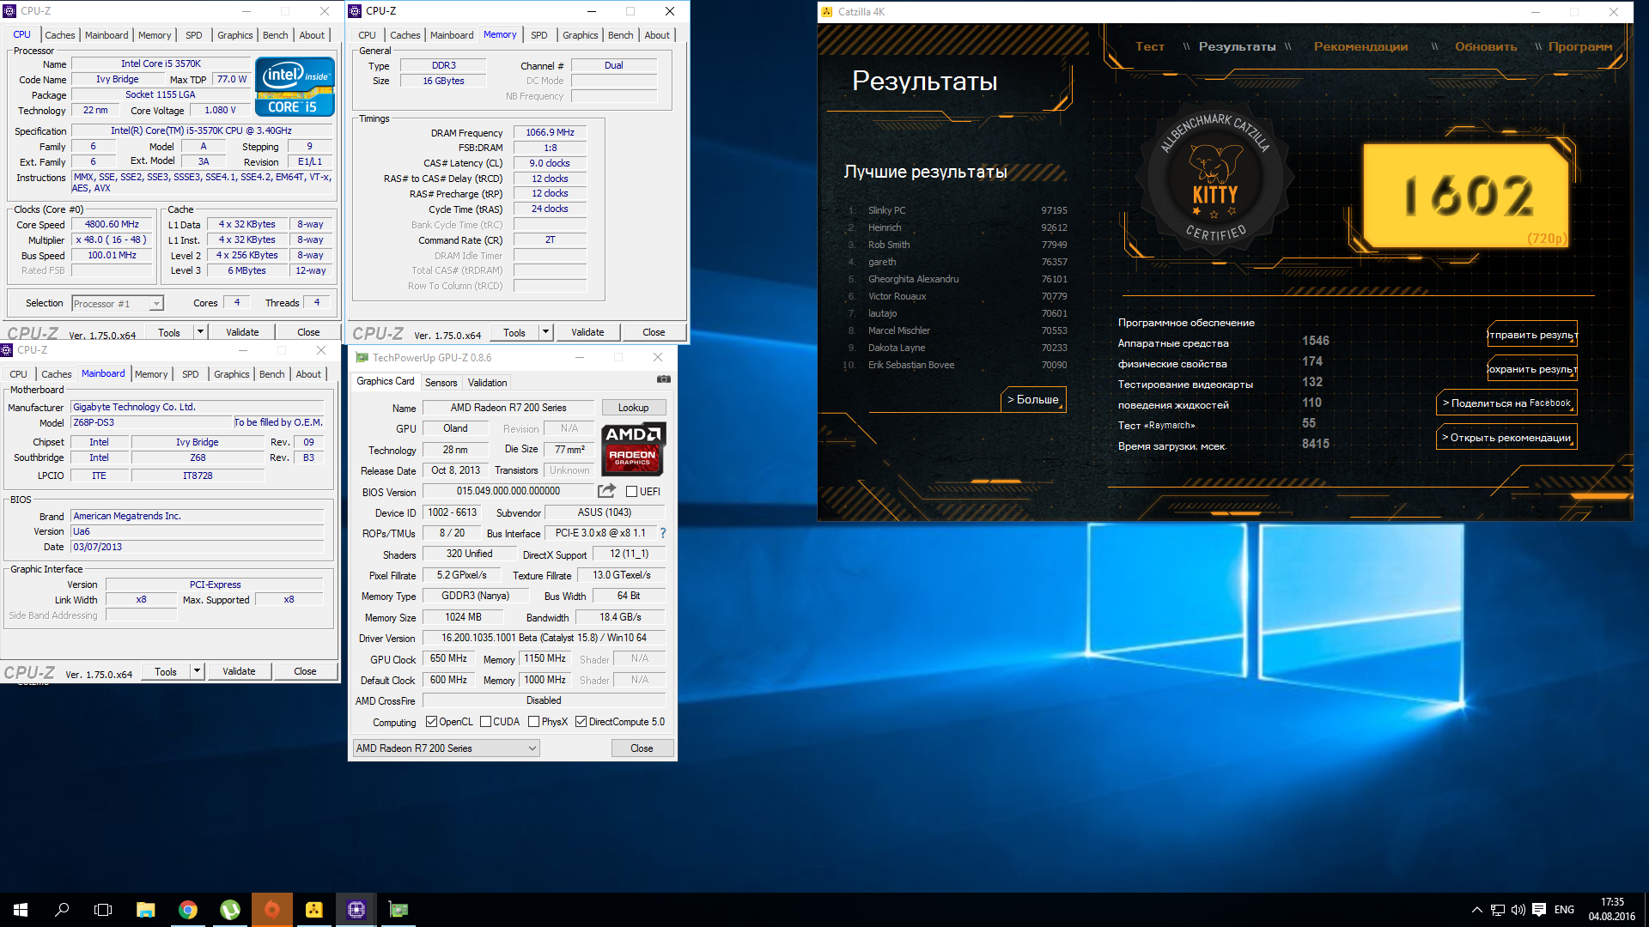Viewport: 1649px width, 927px height.
Task: Click the GPU-Z title bar app icon
Action: click(362, 357)
